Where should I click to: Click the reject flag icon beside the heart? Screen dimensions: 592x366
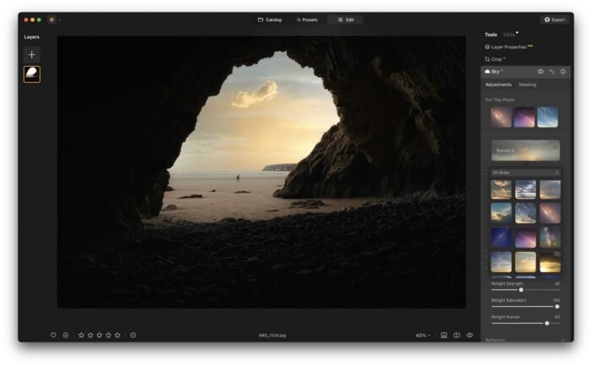pos(66,335)
